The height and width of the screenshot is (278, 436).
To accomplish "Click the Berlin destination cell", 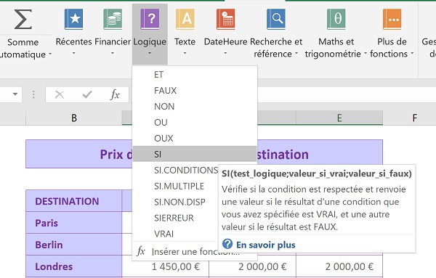I will (x=73, y=245).
